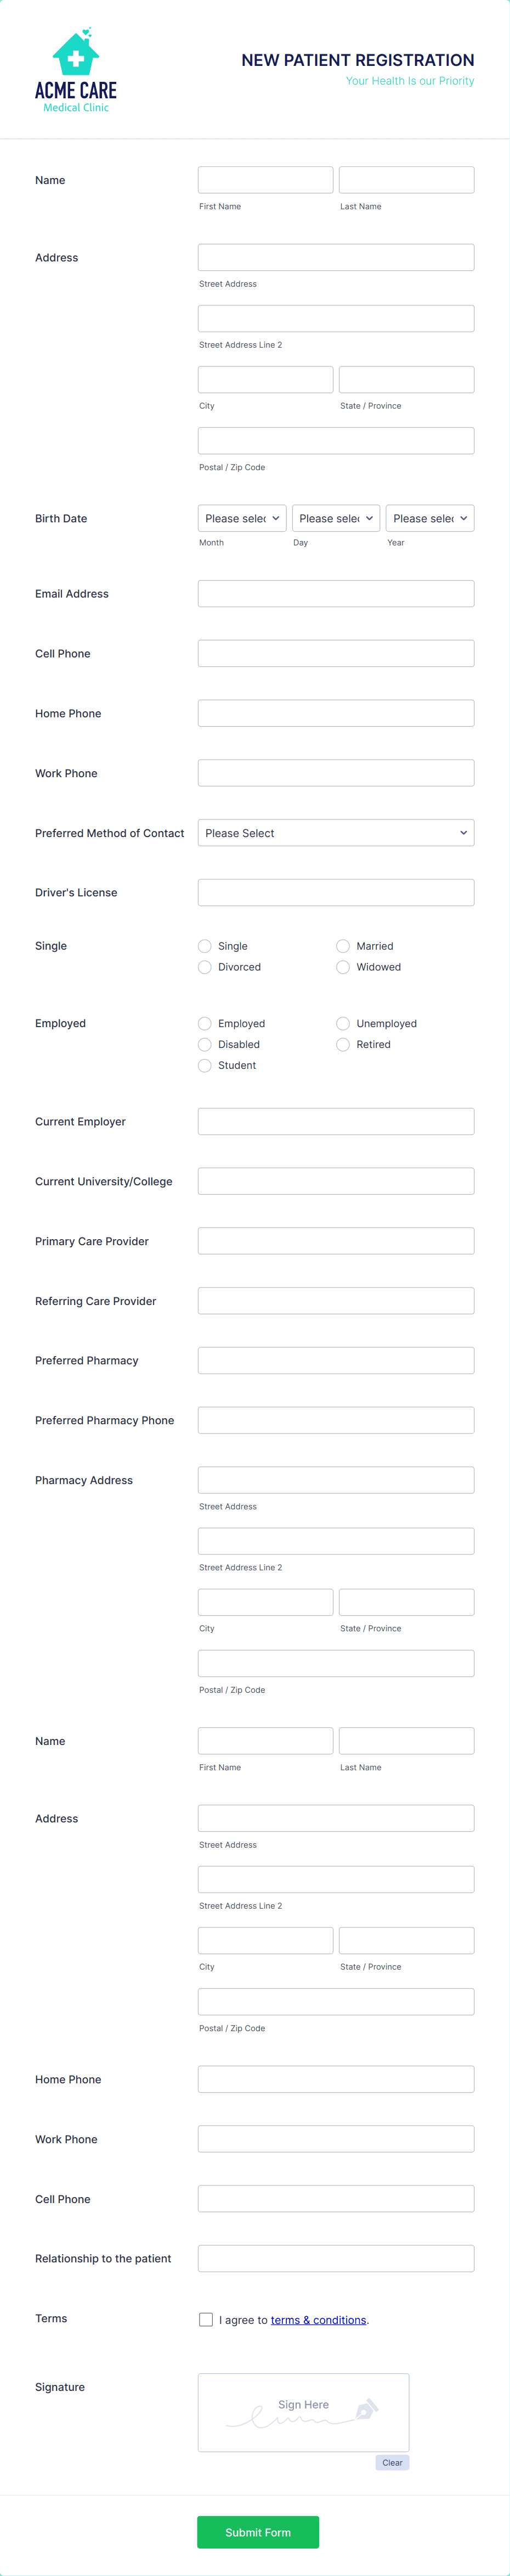This screenshot has width=510, height=2576.
Task: Clear the signature field
Action: click(391, 2462)
